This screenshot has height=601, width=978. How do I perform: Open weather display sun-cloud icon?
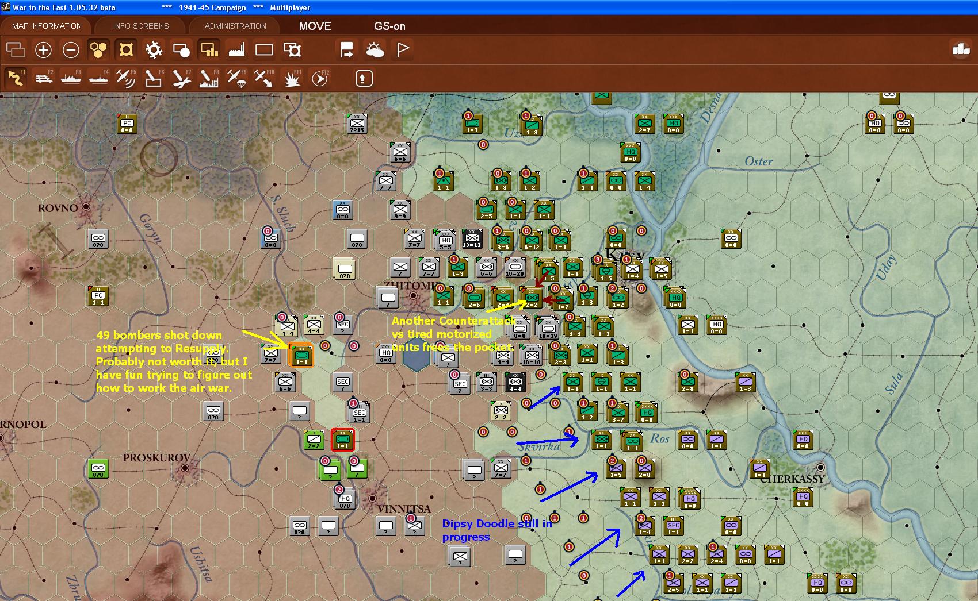click(375, 50)
